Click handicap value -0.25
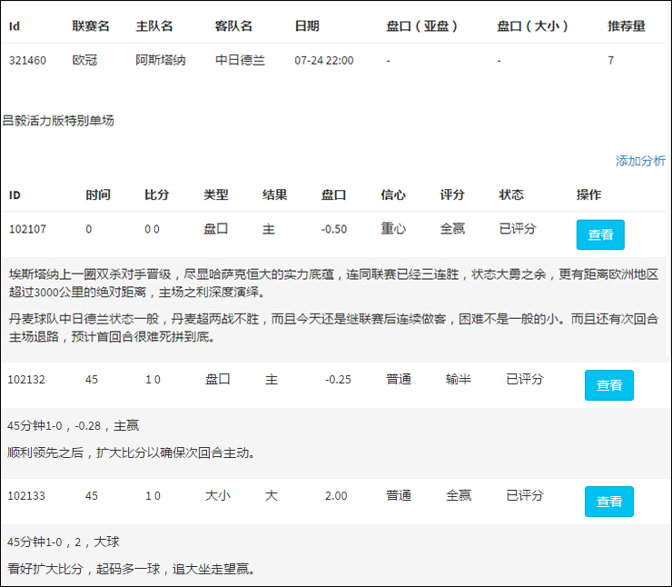672x587 pixels. click(x=338, y=380)
